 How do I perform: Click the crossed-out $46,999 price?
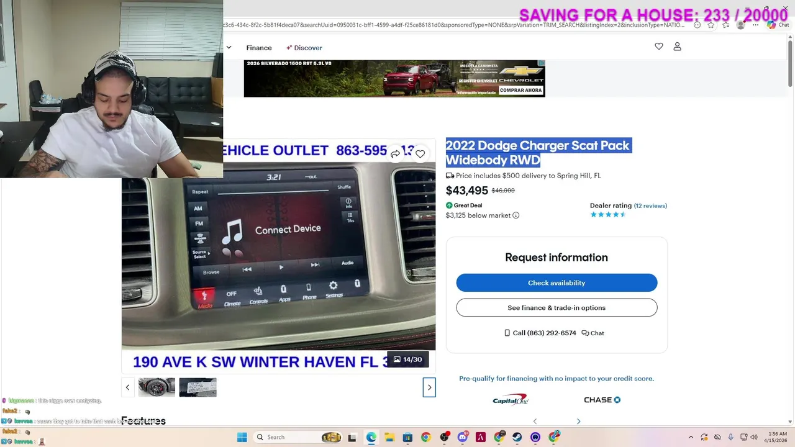click(503, 191)
